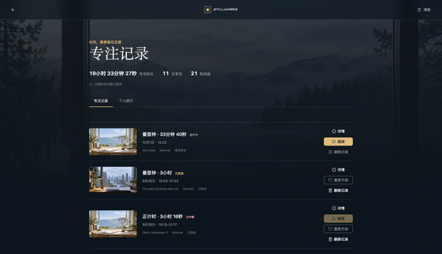Click the 已完成 status label

tap(180, 173)
